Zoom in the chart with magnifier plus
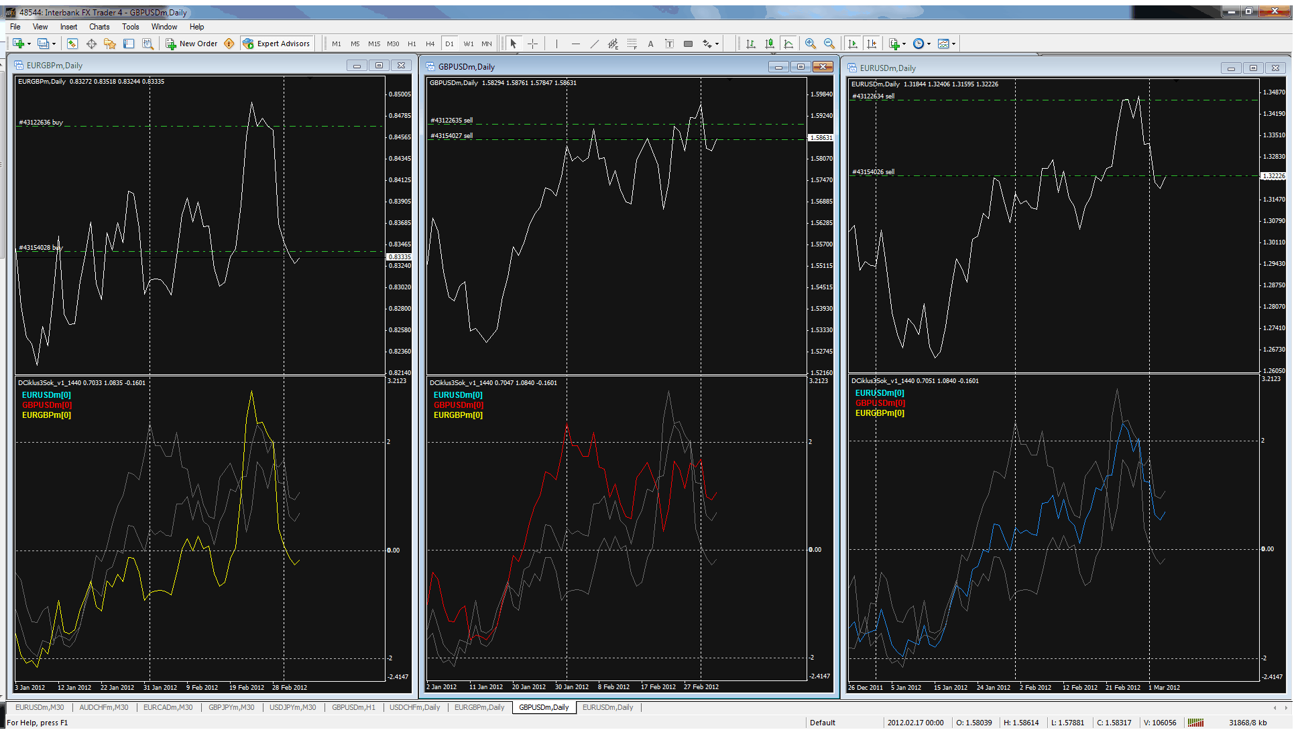This screenshot has height=734, width=1298. (x=811, y=44)
